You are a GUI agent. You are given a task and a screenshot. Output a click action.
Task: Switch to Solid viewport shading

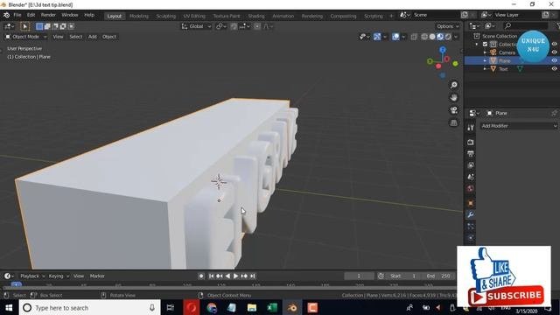(x=432, y=37)
